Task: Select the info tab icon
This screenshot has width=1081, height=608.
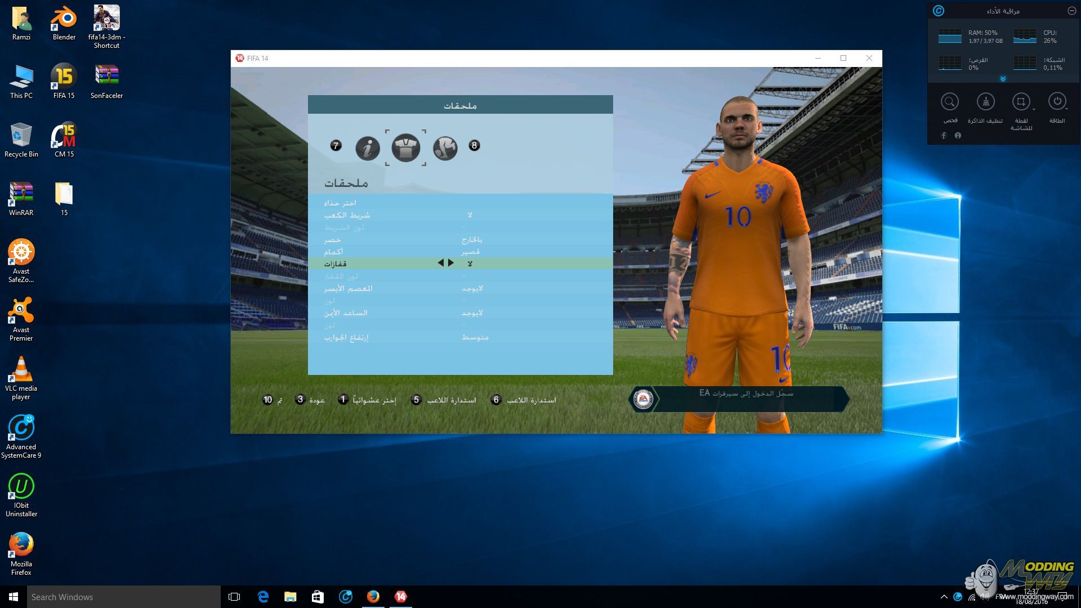Action: [368, 148]
